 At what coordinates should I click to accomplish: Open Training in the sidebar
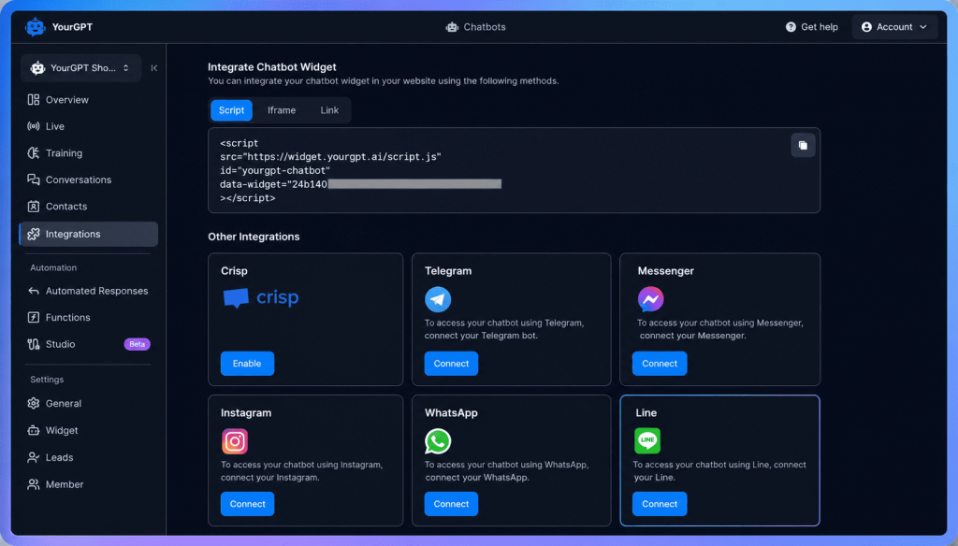click(x=89, y=152)
